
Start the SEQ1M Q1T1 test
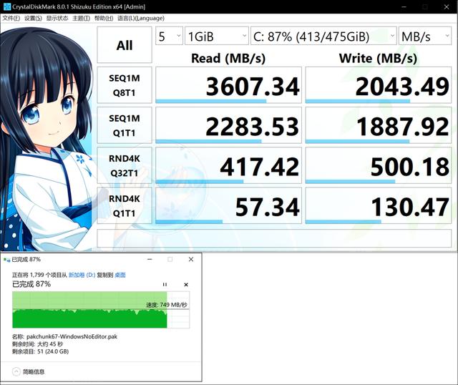[125, 125]
